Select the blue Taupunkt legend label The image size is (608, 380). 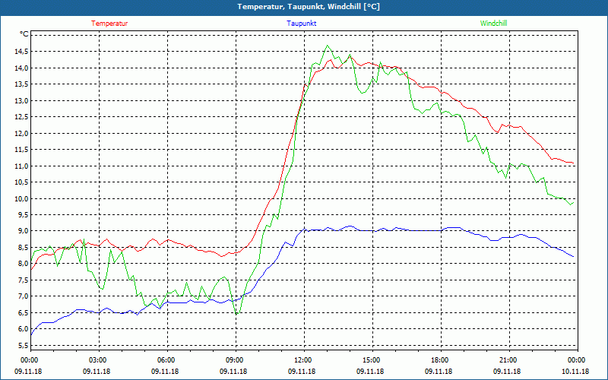click(x=301, y=24)
